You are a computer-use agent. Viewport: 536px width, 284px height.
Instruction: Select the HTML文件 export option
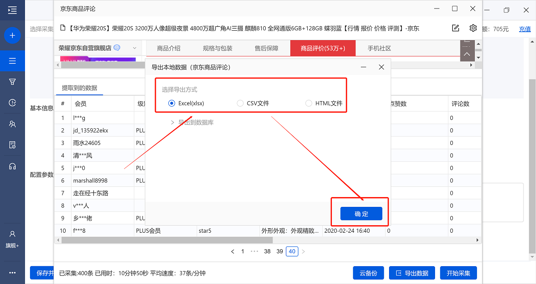pos(324,103)
